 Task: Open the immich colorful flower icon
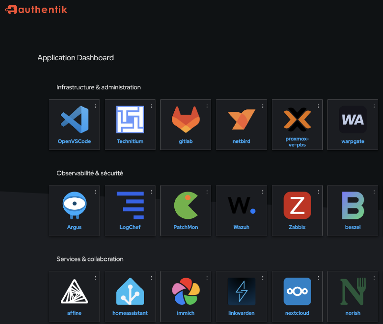(186, 292)
